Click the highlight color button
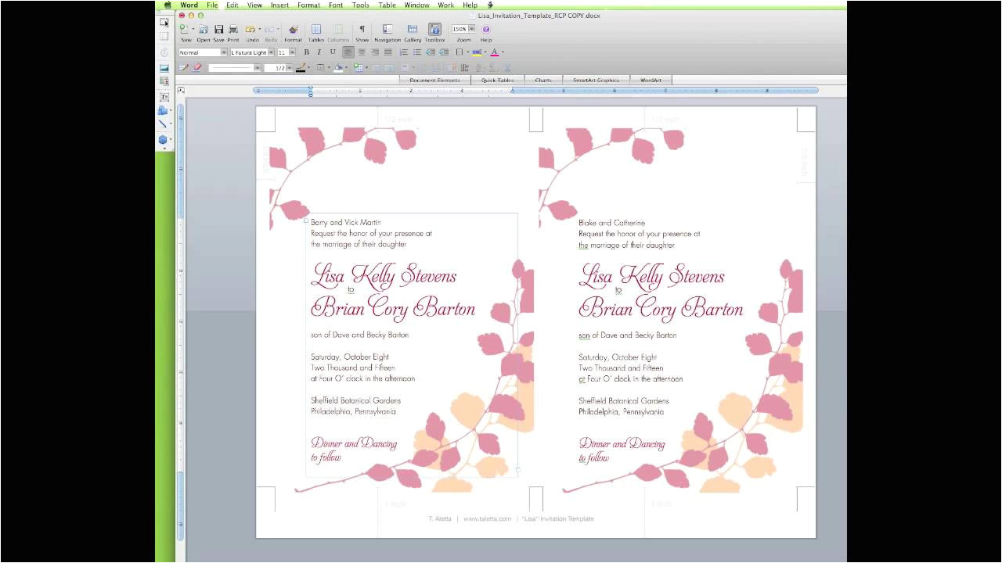This screenshot has height=563, width=1002. 477,52
